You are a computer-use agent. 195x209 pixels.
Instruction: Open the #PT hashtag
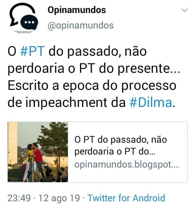[x=32, y=51]
